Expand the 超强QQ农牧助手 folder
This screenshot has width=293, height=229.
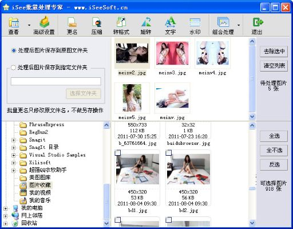point(13,171)
